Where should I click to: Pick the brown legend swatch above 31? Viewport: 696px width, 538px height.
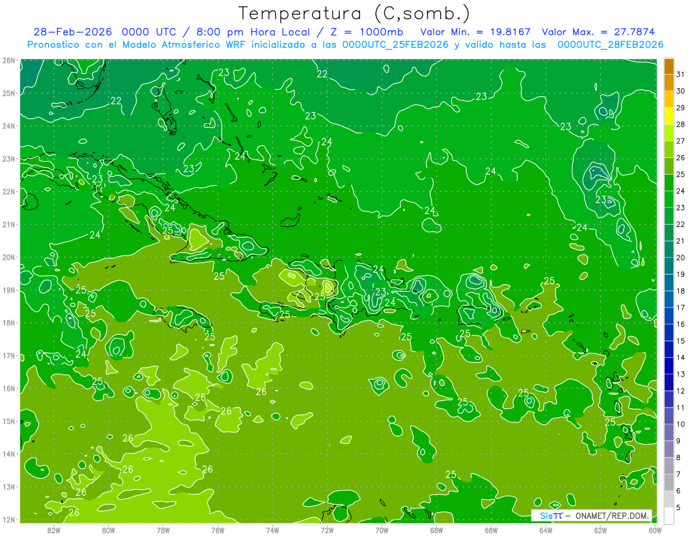(x=669, y=66)
